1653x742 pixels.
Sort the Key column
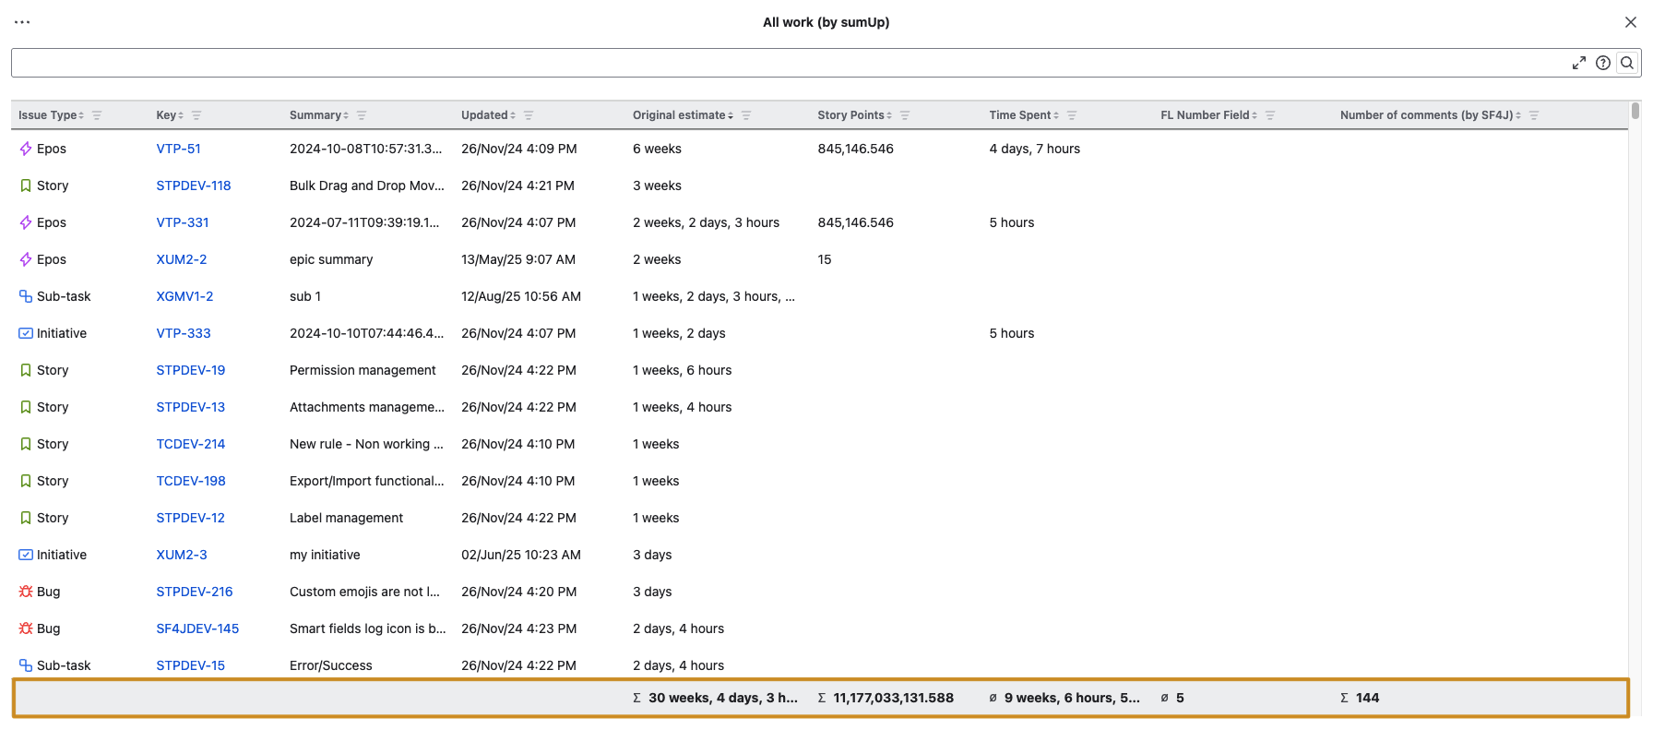(x=170, y=115)
